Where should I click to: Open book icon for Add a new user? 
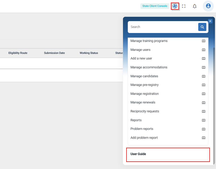tap(204, 58)
